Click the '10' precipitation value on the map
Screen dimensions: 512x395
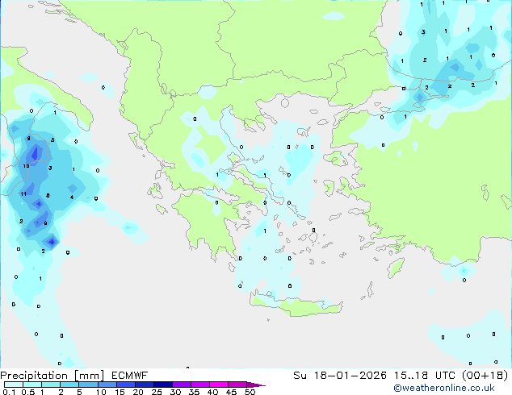26,166
